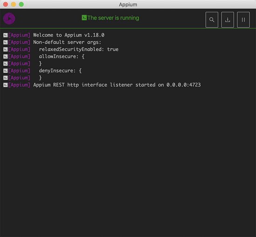This screenshot has width=256, height=237.
Task: Click the 'relaxedSecurityEnabled: true' log entry
Action: pyautogui.click(x=79, y=49)
